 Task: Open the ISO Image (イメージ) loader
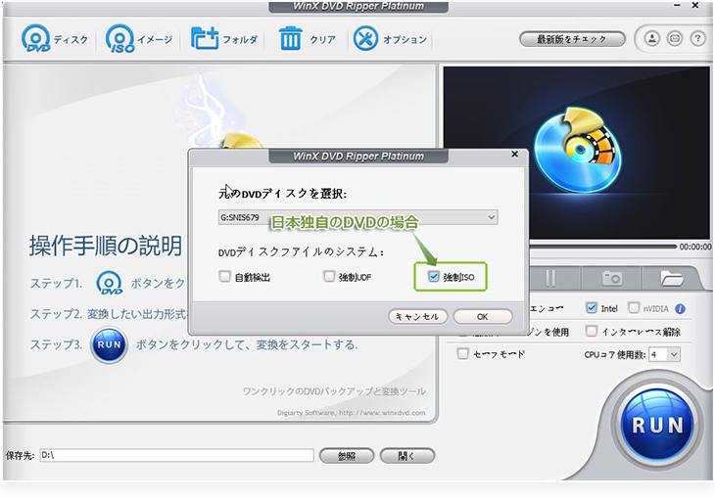tap(120, 38)
